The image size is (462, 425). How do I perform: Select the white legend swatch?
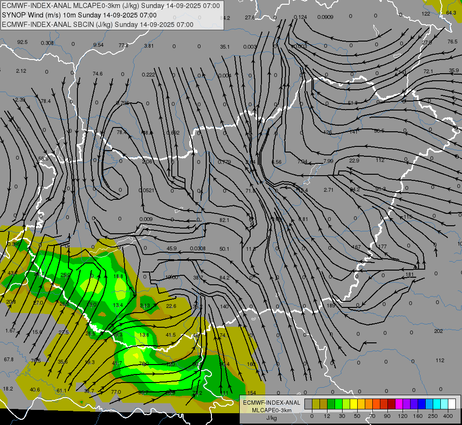[452, 404]
